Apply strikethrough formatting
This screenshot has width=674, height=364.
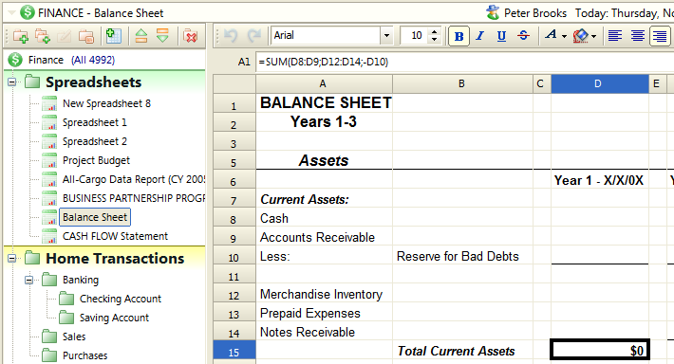coord(523,36)
